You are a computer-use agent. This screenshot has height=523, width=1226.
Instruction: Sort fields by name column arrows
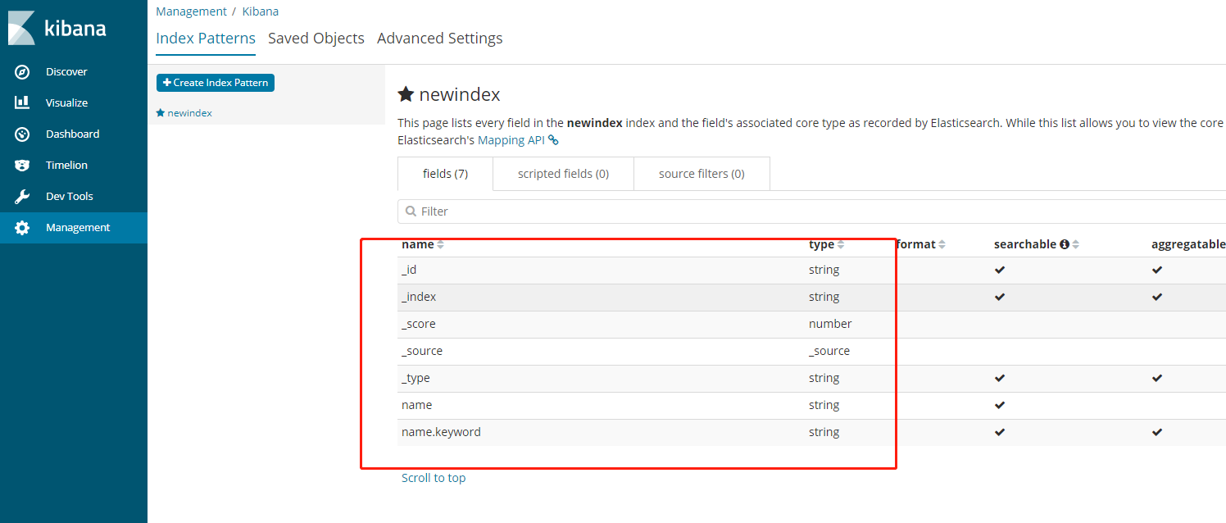click(440, 244)
